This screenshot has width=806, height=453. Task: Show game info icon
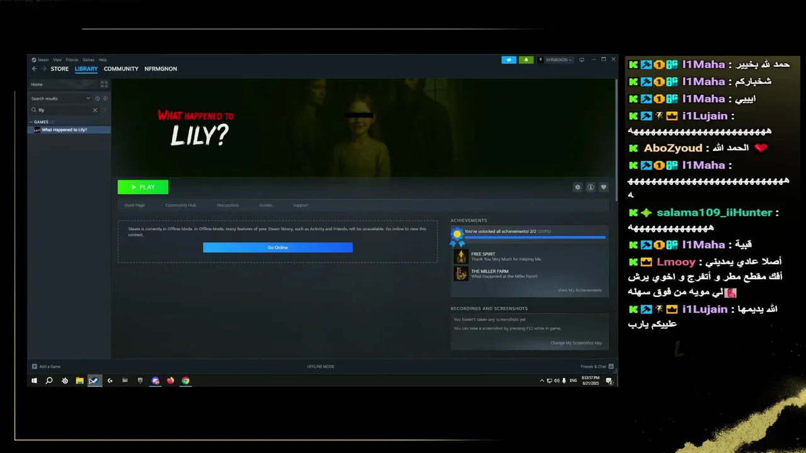[x=591, y=187]
